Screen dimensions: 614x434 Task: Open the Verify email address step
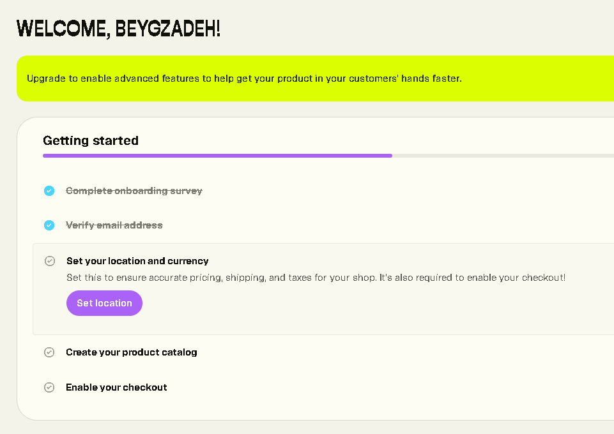click(x=114, y=225)
